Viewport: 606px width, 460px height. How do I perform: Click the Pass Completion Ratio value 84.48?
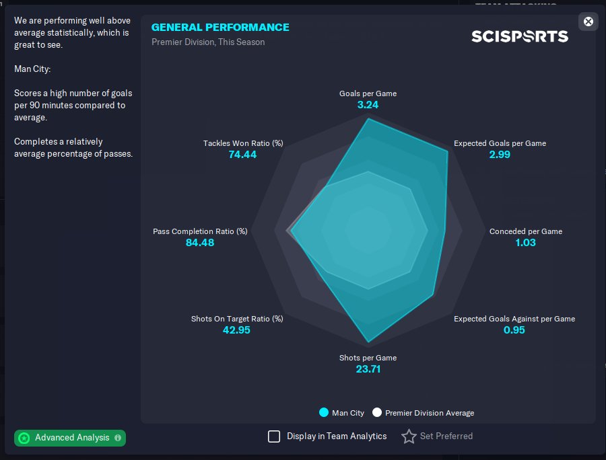(x=200, y=243)
